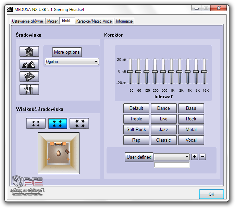This screenshot has width=235, height=208.
Task: Choose the large environment size button
Action: pyautogui.click(x=79, y=123)
